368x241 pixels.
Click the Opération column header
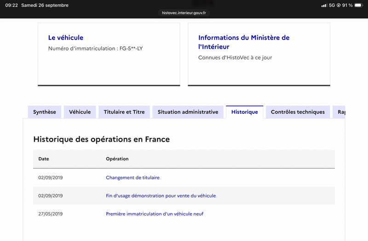point(117,159)
